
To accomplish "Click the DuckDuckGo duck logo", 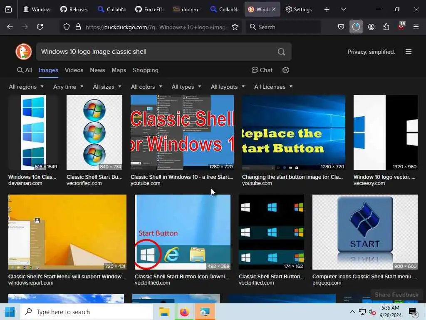I will 24,52.
